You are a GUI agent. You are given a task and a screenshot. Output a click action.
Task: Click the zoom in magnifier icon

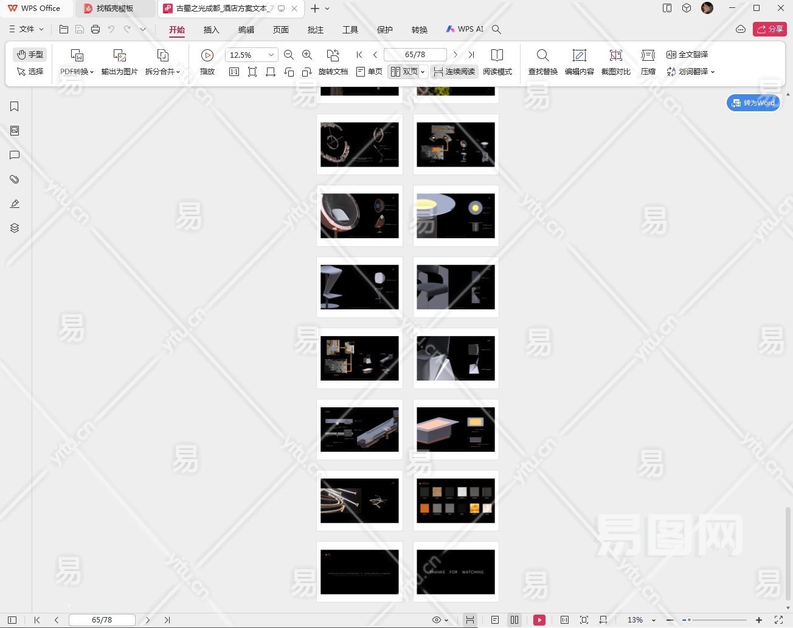(x=307, y=55)
